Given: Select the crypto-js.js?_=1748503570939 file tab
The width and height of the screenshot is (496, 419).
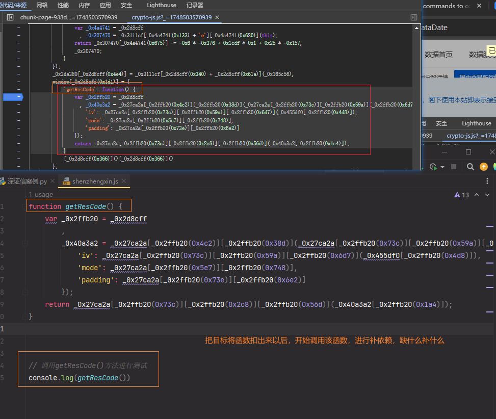Looking at the screenshot, I should tap(171, 17).
